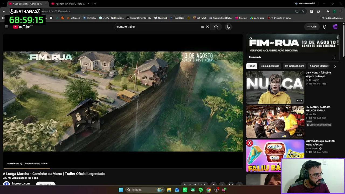
Task: Visit the 'Mizael Silv' channel
Action: (x=311, y=114)
